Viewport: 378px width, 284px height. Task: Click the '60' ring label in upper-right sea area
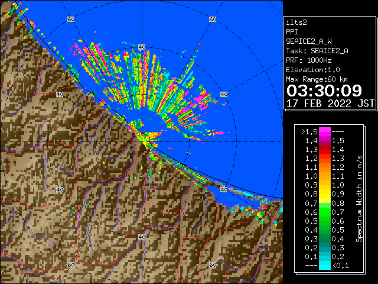tap(213, 19)
